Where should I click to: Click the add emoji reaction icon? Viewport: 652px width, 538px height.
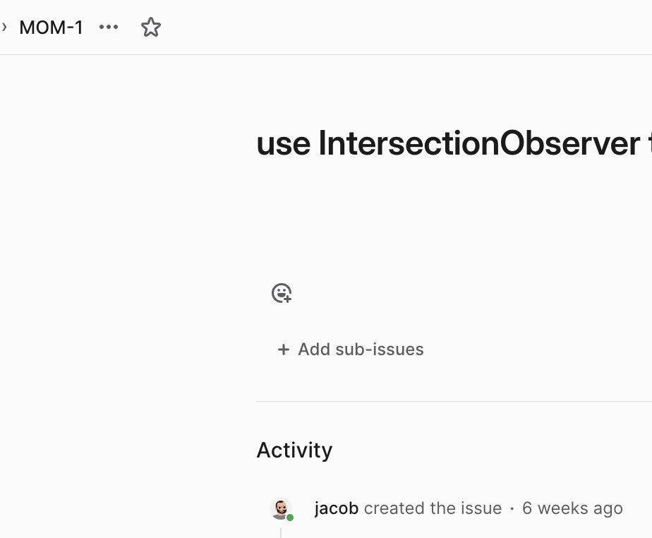282,293
